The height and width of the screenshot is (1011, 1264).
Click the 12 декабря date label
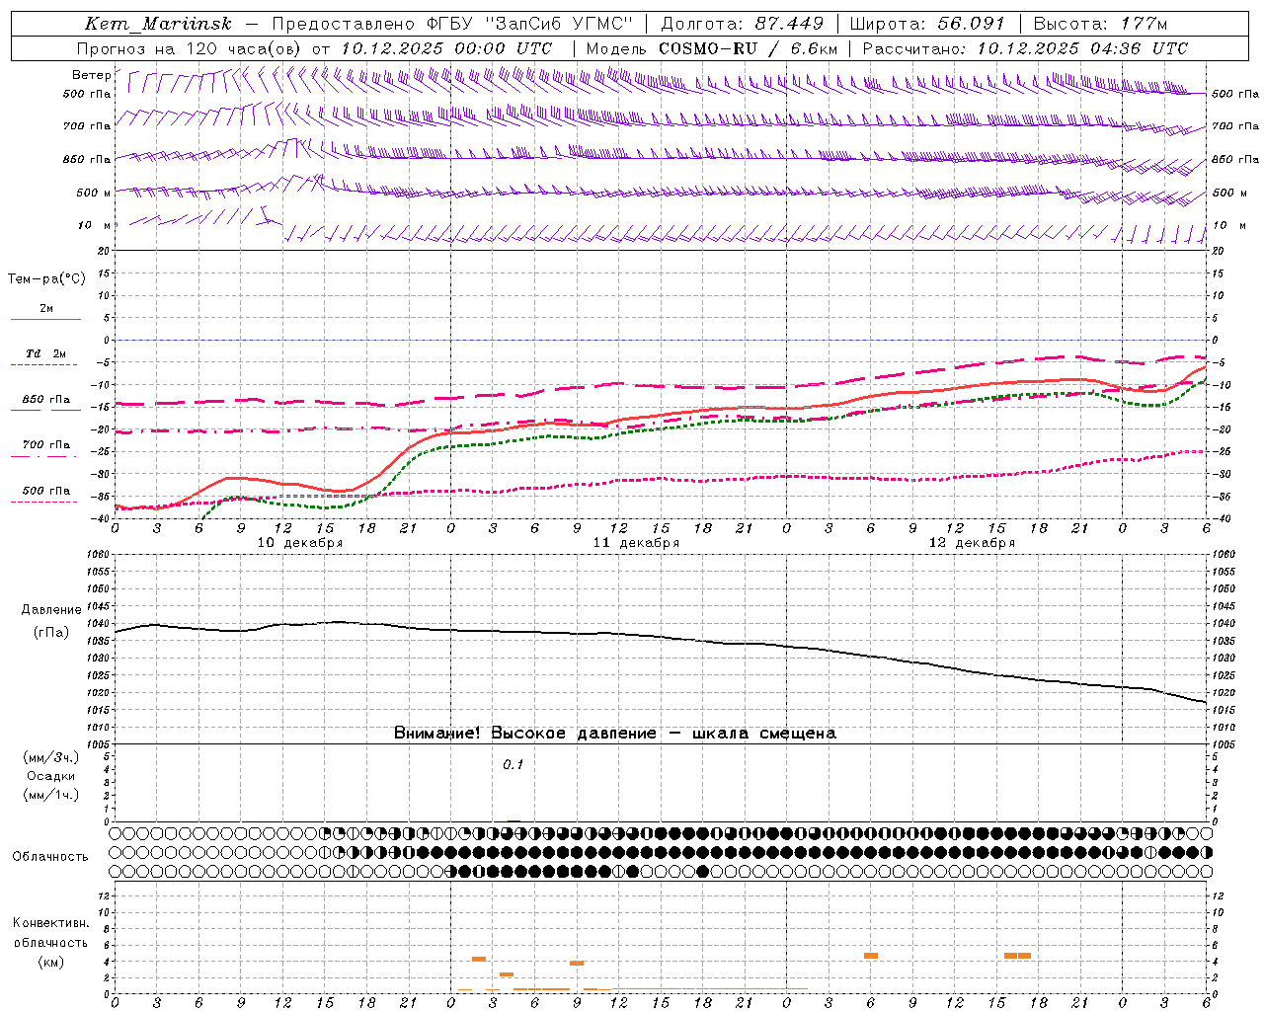point(972,543)
